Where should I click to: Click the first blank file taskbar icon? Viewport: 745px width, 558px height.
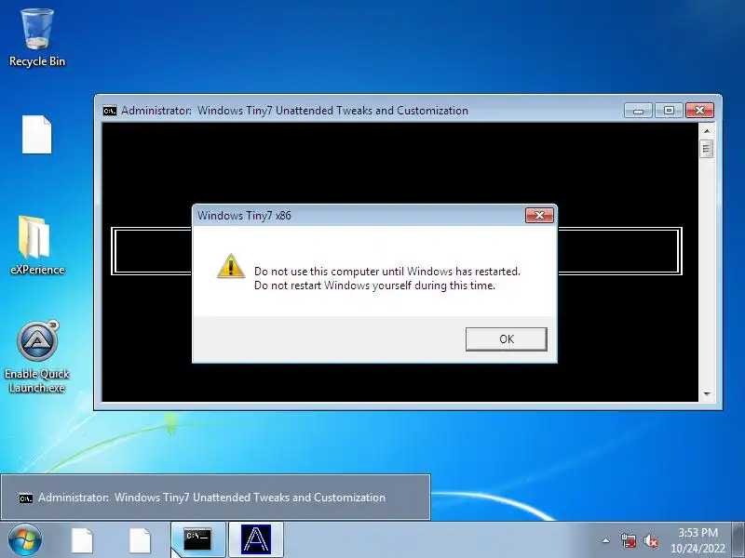[82, 540]
